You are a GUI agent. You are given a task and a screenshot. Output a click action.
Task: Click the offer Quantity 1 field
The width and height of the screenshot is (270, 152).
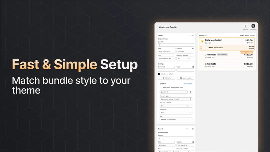(173, 92)
